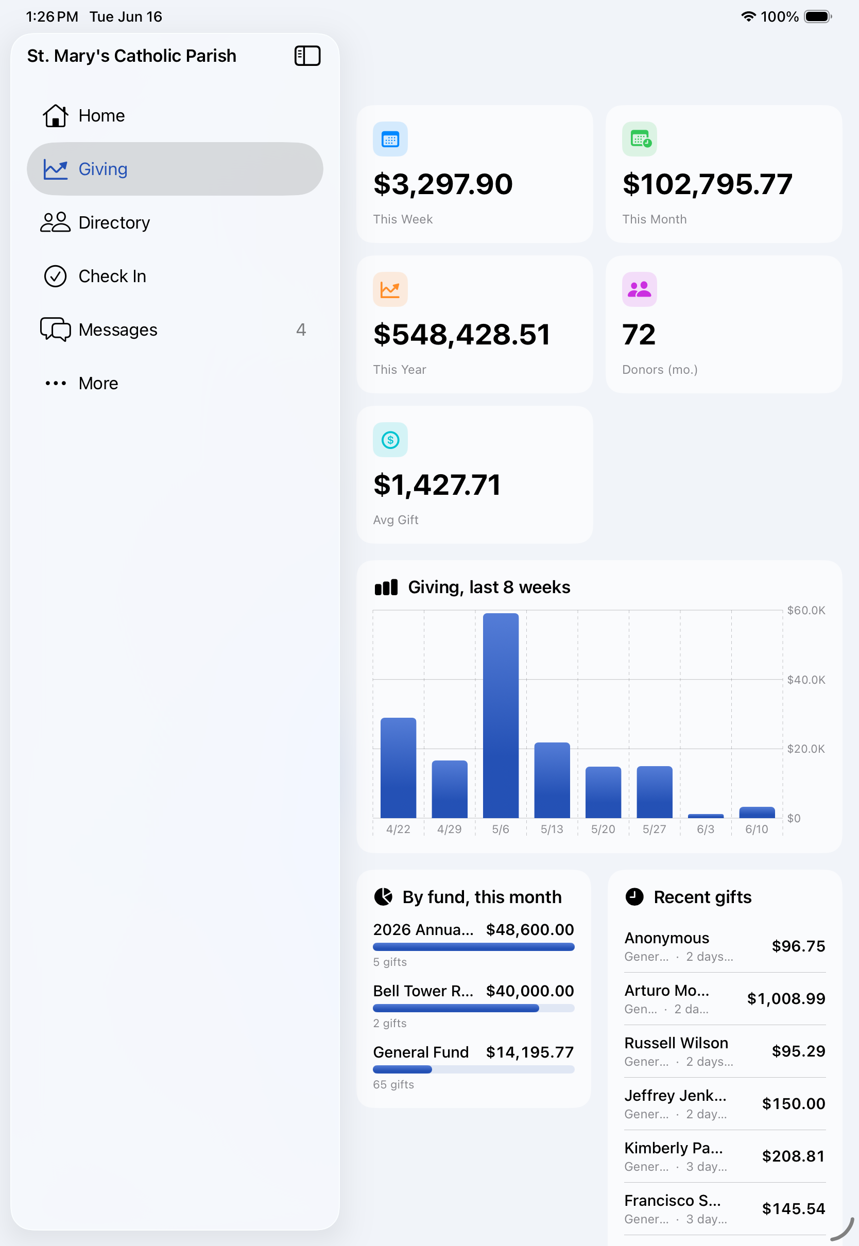Select the 5/13 bar in the chart
Screen dimensions: 859x1246
pyautogui.click(x=552, y=780)
